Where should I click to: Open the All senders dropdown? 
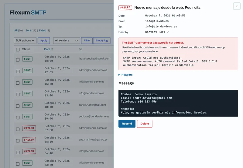67,40
